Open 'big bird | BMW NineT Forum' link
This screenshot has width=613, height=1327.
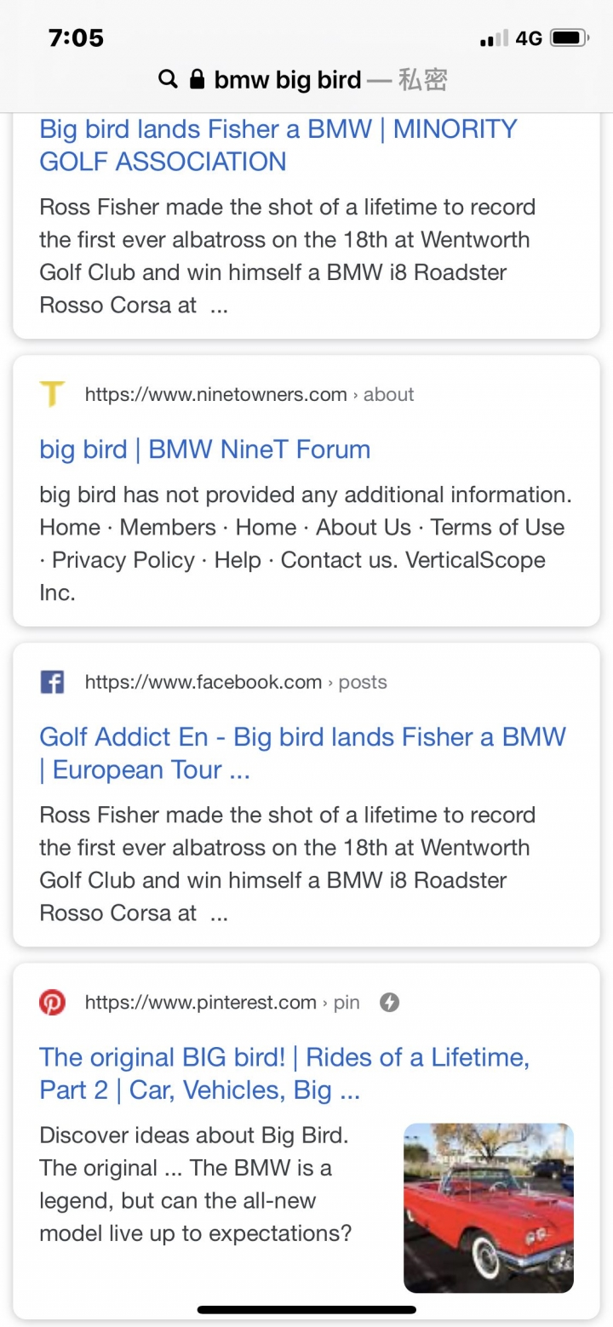click(x=205, y=449)
